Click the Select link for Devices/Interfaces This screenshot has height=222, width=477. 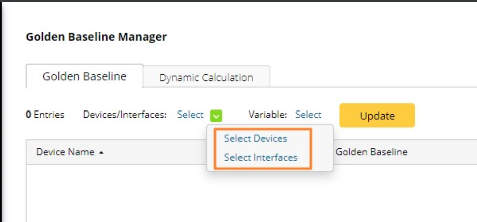point(190,115)
